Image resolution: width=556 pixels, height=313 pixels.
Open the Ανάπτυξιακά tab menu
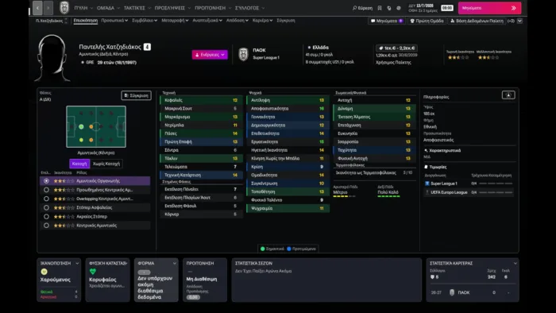(x=207, y=21)
